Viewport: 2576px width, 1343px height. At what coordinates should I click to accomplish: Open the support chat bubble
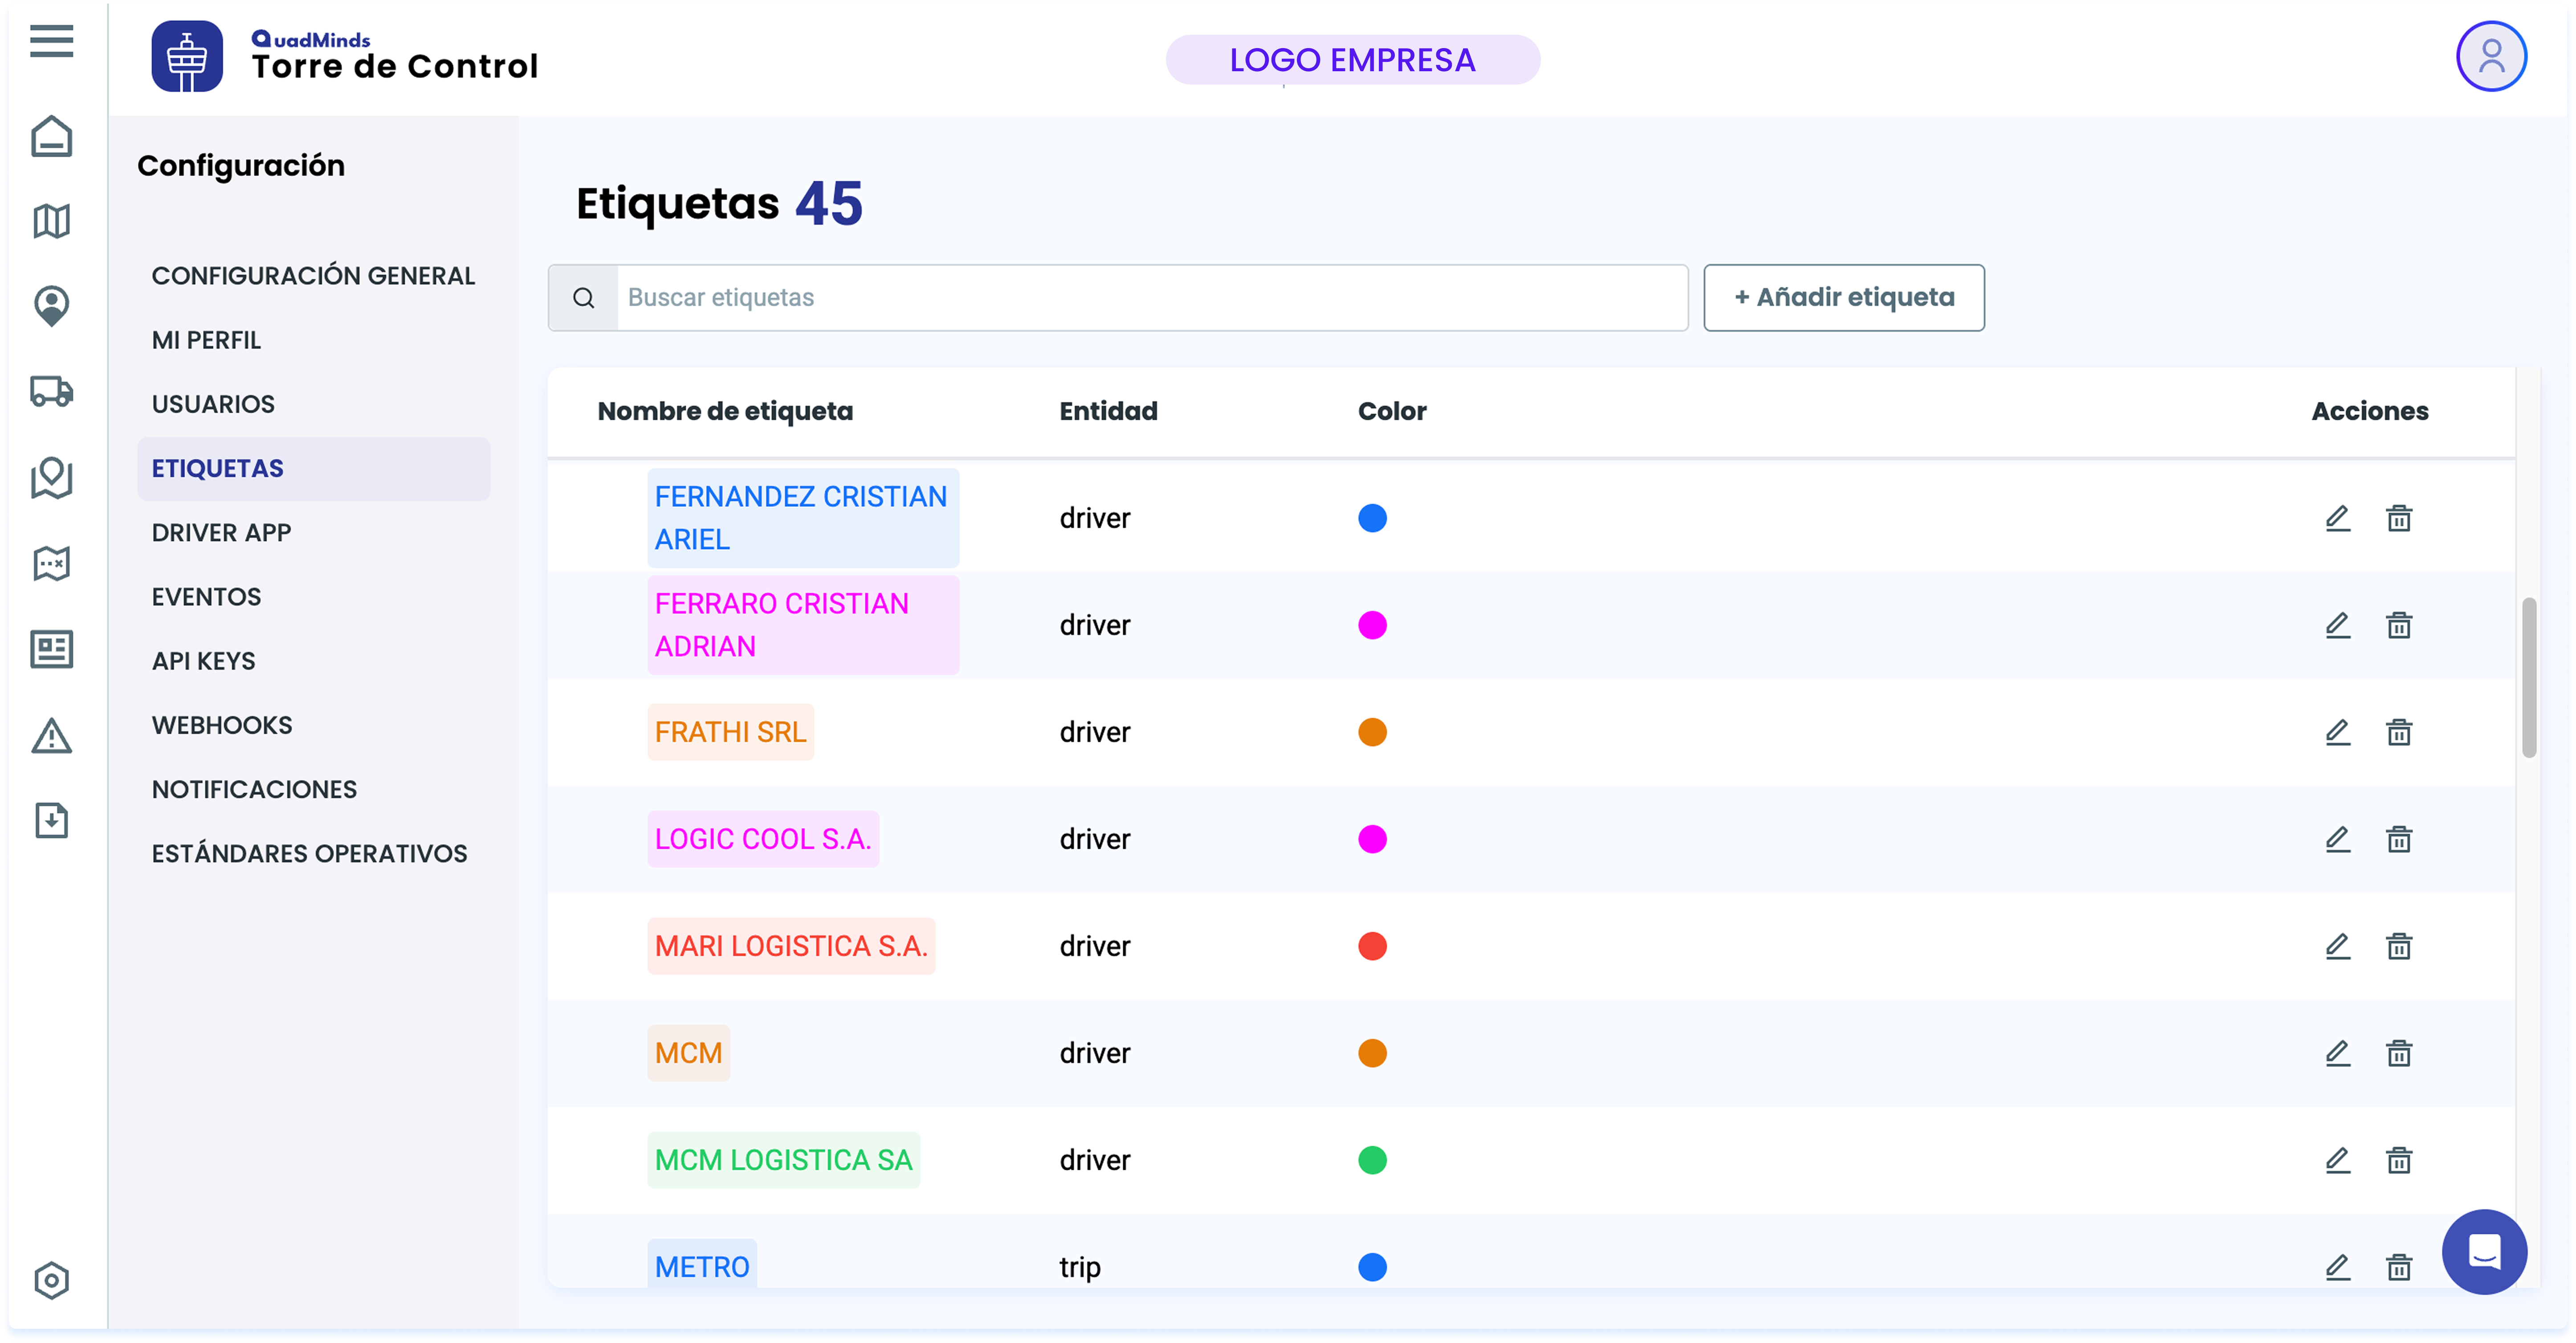pos(2484,1251)
